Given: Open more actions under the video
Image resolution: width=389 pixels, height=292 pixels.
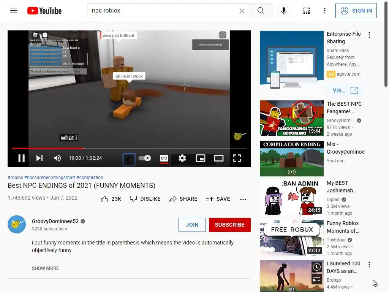Looking at the screenshot, I should [x=243, y=199].
